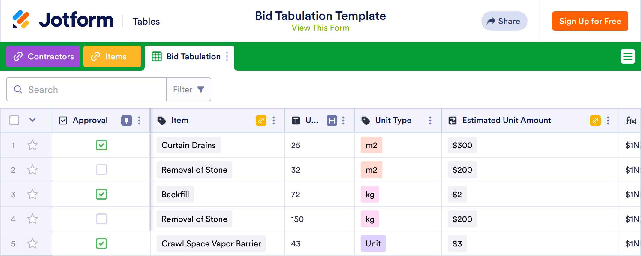
Task: Click the Search input field
Action: tap(90, 90)
